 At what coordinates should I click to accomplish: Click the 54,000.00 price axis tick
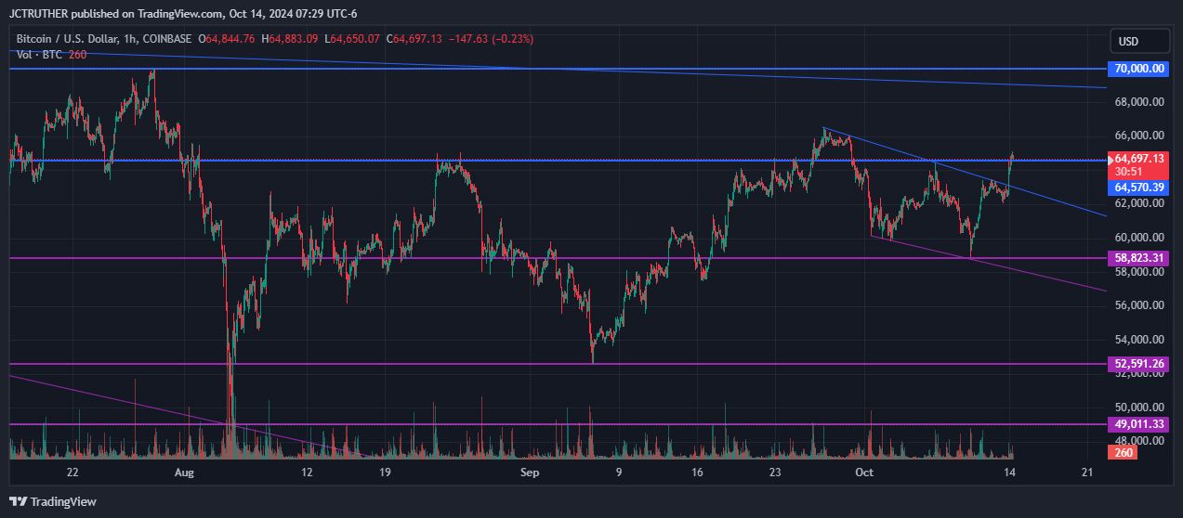pyautogui.click(x=1138, y=340)
